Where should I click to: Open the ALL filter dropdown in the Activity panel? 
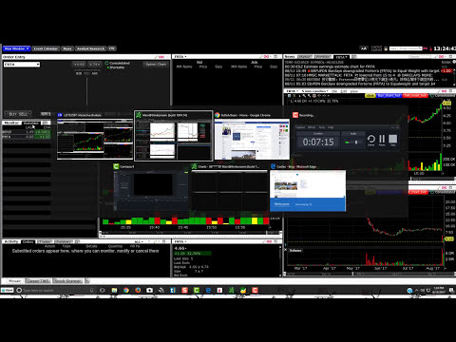pyautogui.click(x=139, y=241)
